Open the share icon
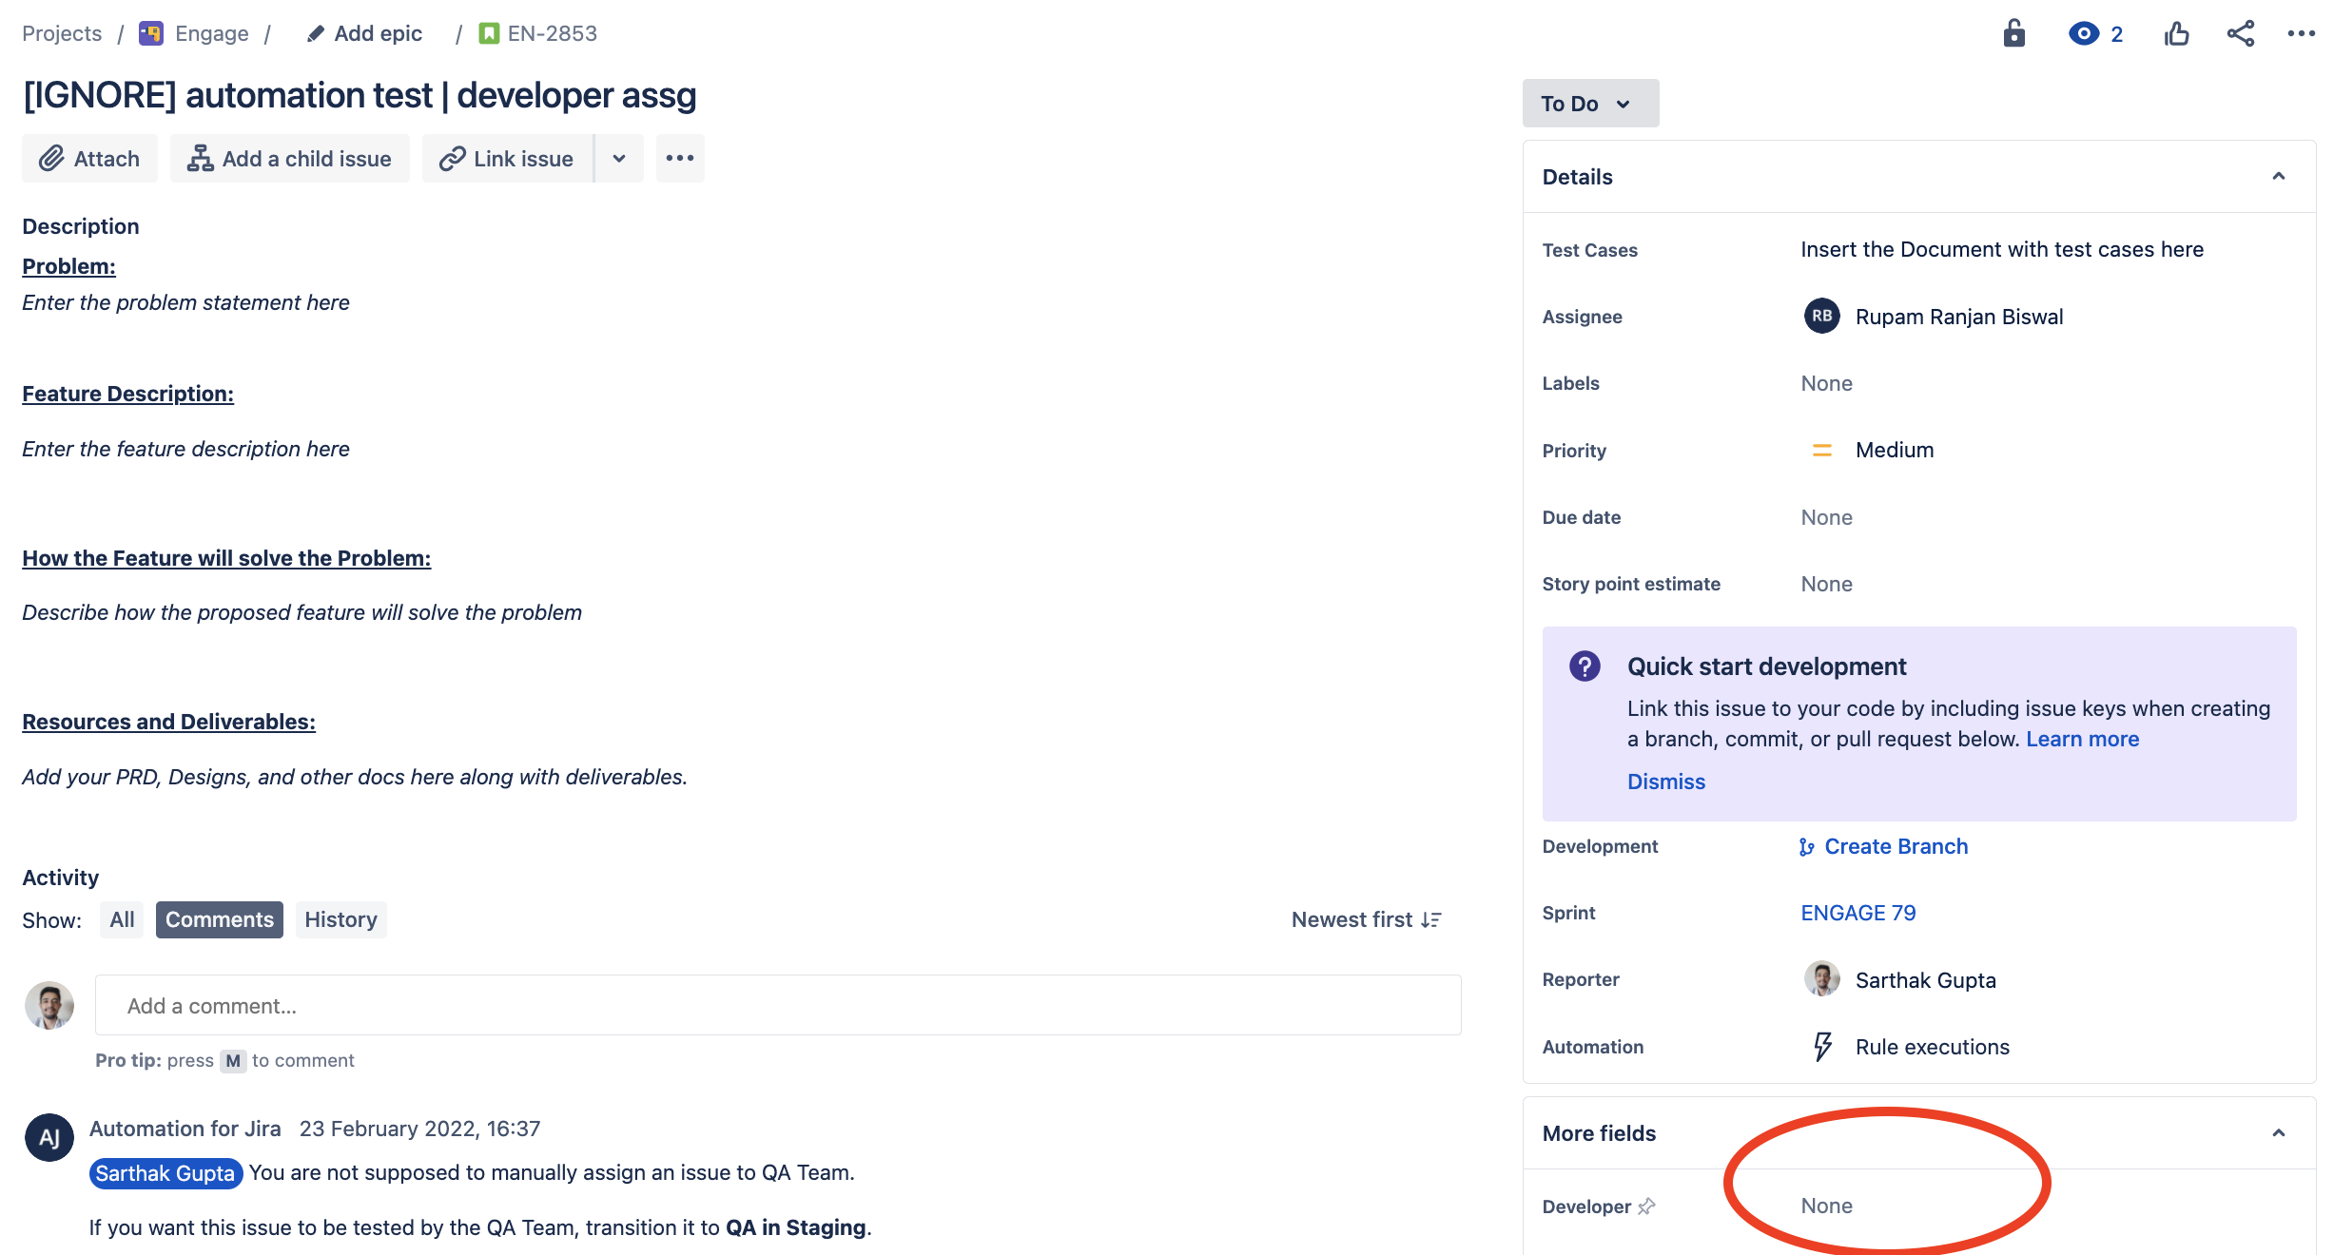2334x1255 pixels. tap(2240, 33)
